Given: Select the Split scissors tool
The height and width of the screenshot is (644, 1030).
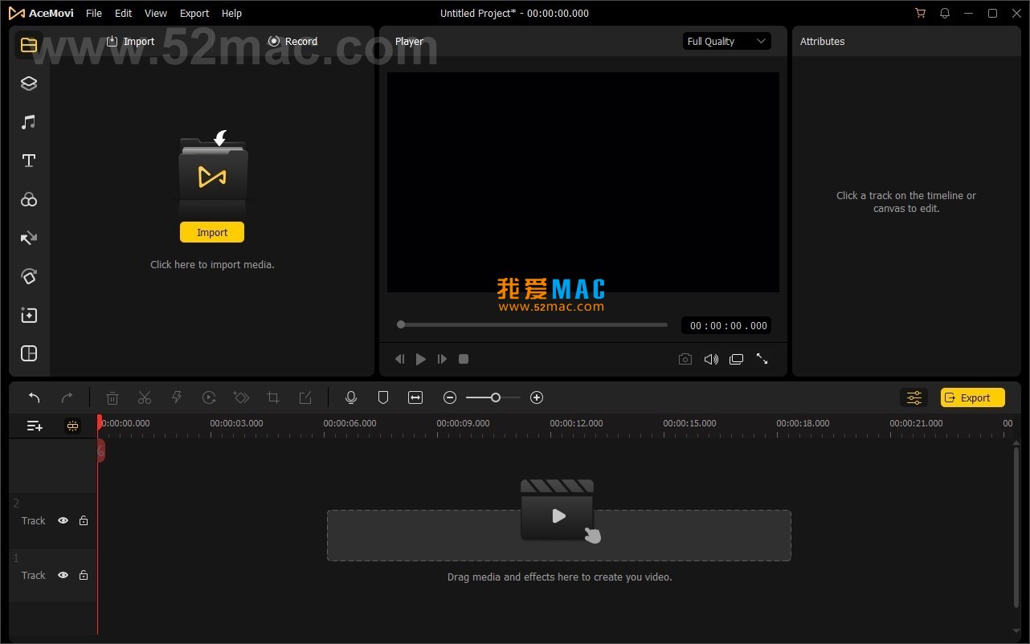Looking at the screenshot, I should (x=145, y=397).
